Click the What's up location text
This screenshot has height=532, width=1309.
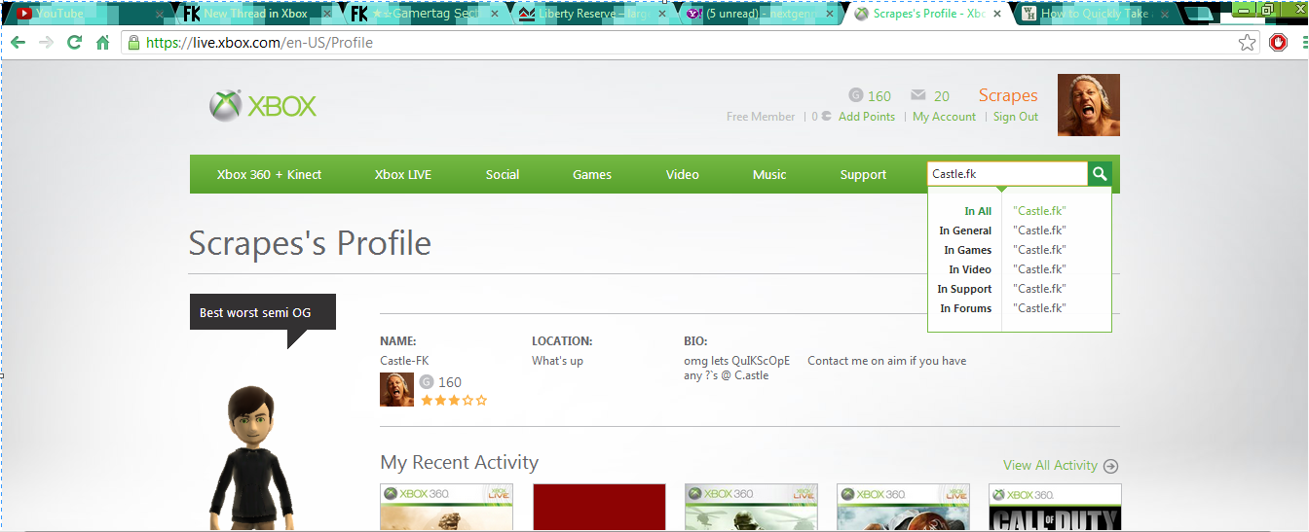tap(557, 361)
